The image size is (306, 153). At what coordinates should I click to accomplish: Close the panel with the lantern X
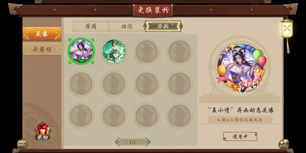point(287,29)
